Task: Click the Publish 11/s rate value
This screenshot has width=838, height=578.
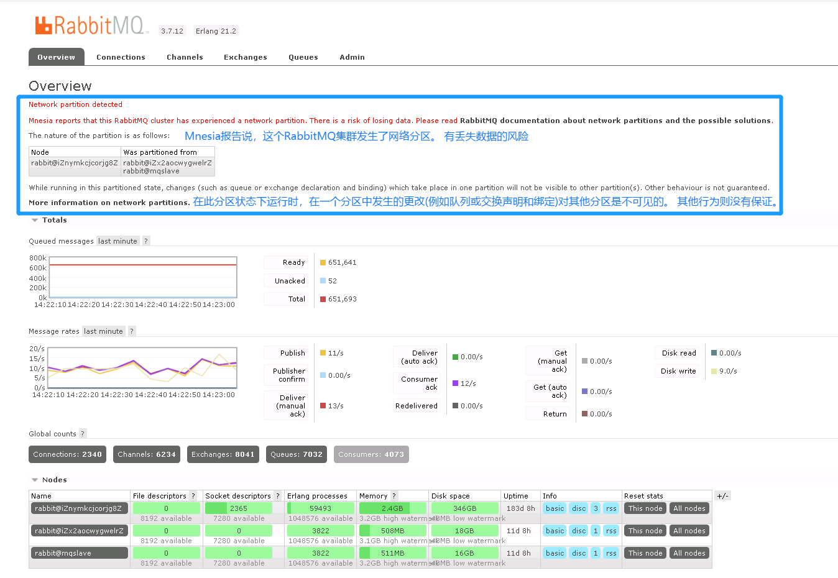Action: point(336,353)
